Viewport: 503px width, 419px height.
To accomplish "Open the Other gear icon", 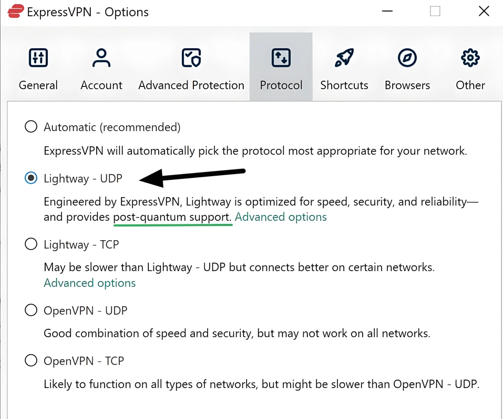I will (470, 58).
